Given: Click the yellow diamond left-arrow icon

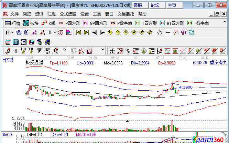Looking at the screenshot, I should tap(110, 32).
